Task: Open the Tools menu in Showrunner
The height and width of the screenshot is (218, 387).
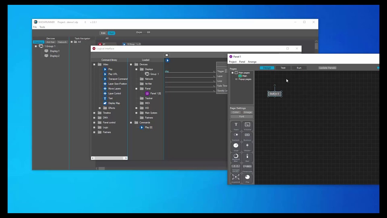Action: tap(42, 27)
